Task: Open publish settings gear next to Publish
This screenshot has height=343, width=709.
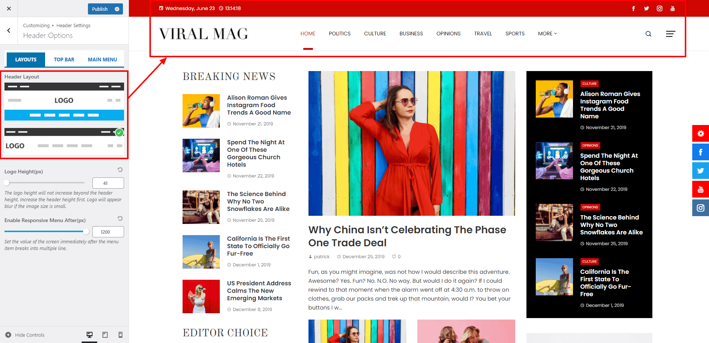Action: click(117, 9)
